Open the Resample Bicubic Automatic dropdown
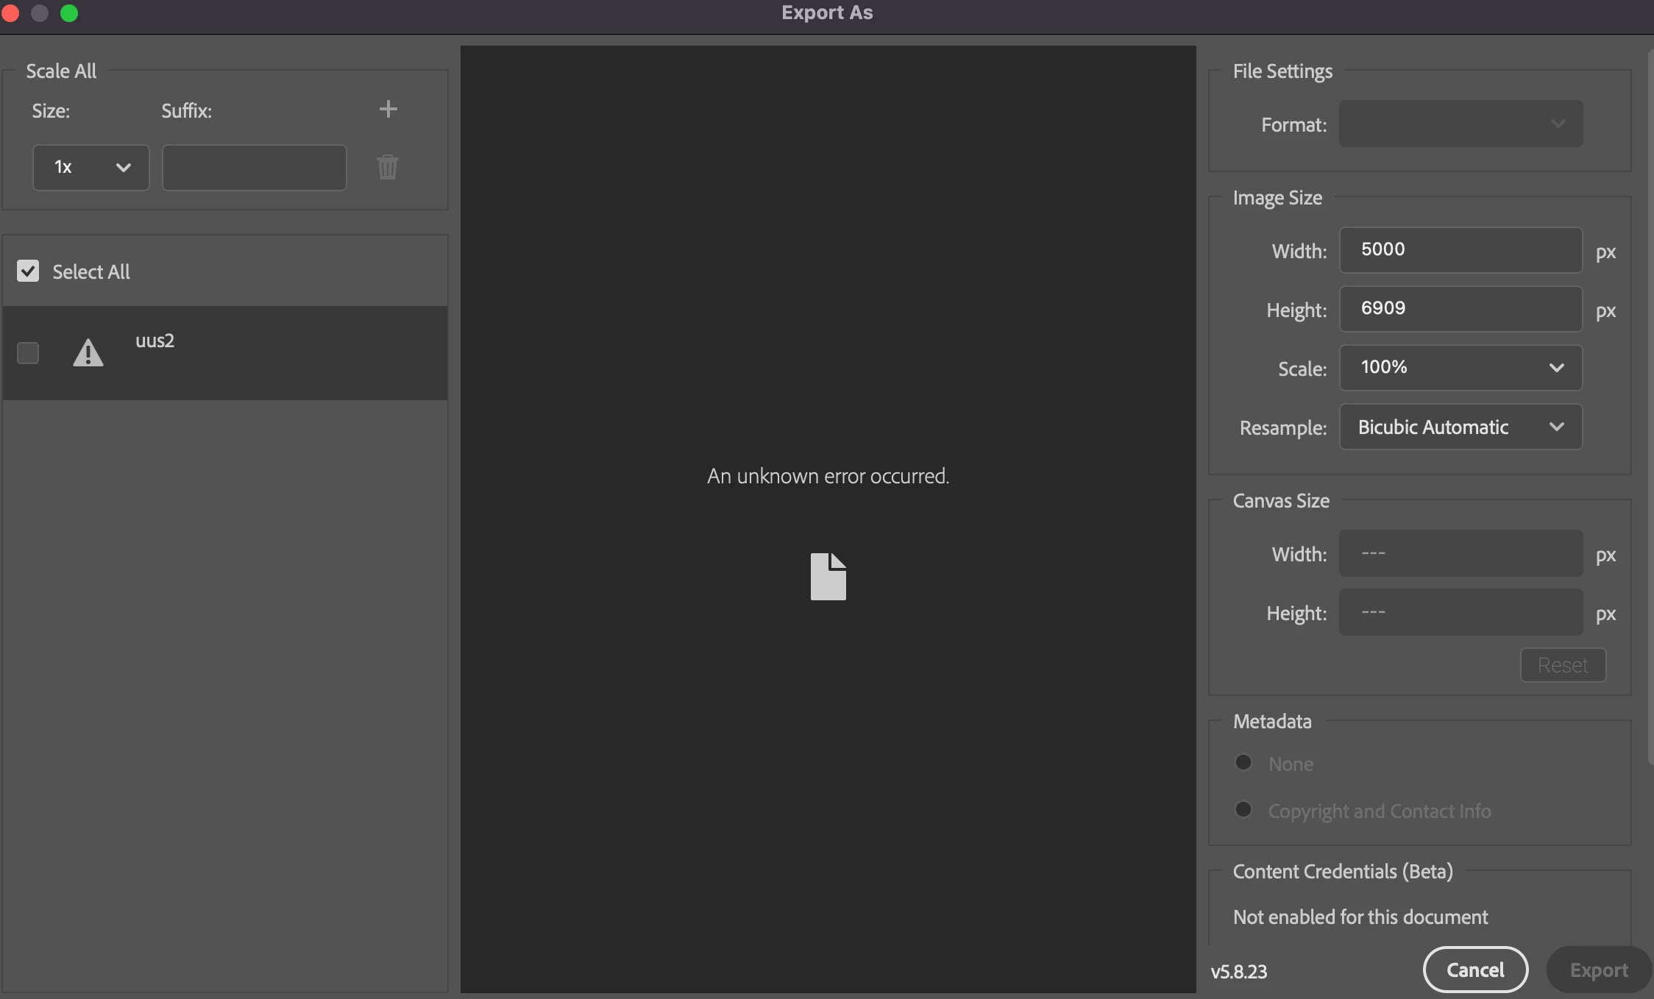This screenshot has width=1654, height=999. click(x=1460, y=427)
